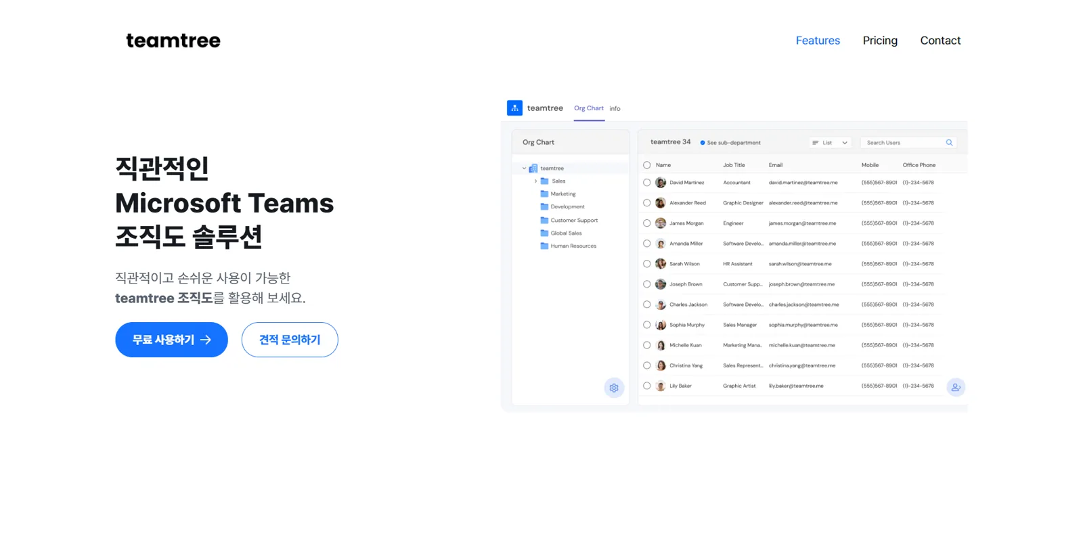Select the Global Sales folder icon
The image size is (1083, 542).
point(544,233)
